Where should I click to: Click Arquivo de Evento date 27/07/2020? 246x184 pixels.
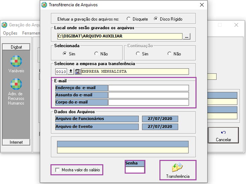point(160,127)
